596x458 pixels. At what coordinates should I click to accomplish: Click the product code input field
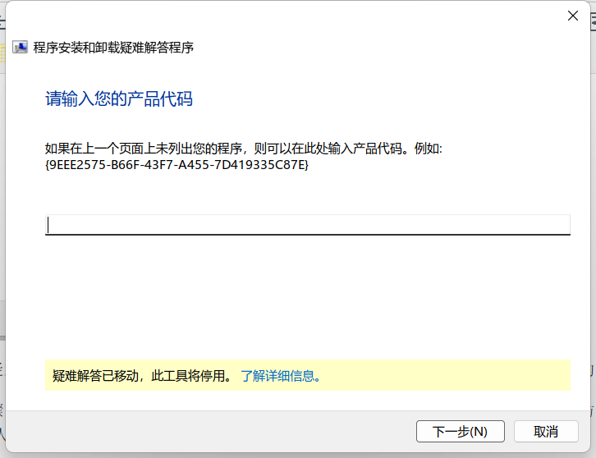(x=308, y=225)
